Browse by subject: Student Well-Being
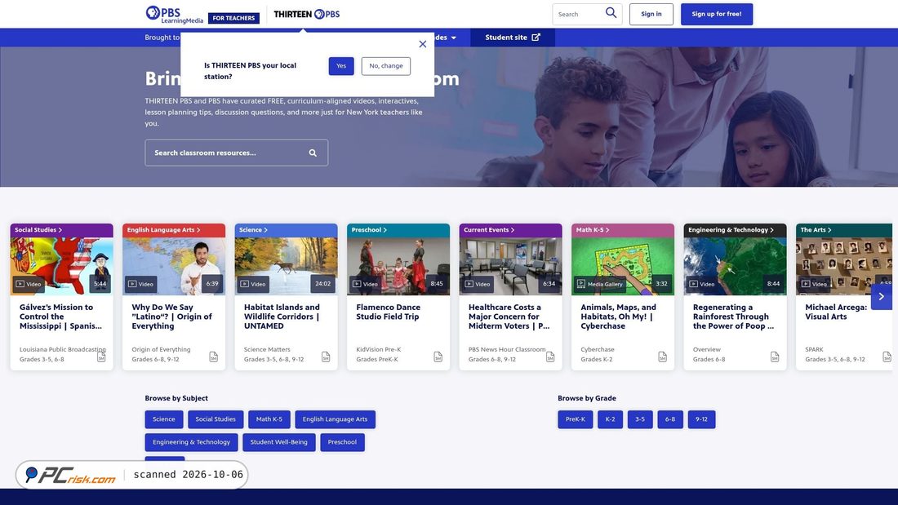898x505 pixels. [279, 443]
